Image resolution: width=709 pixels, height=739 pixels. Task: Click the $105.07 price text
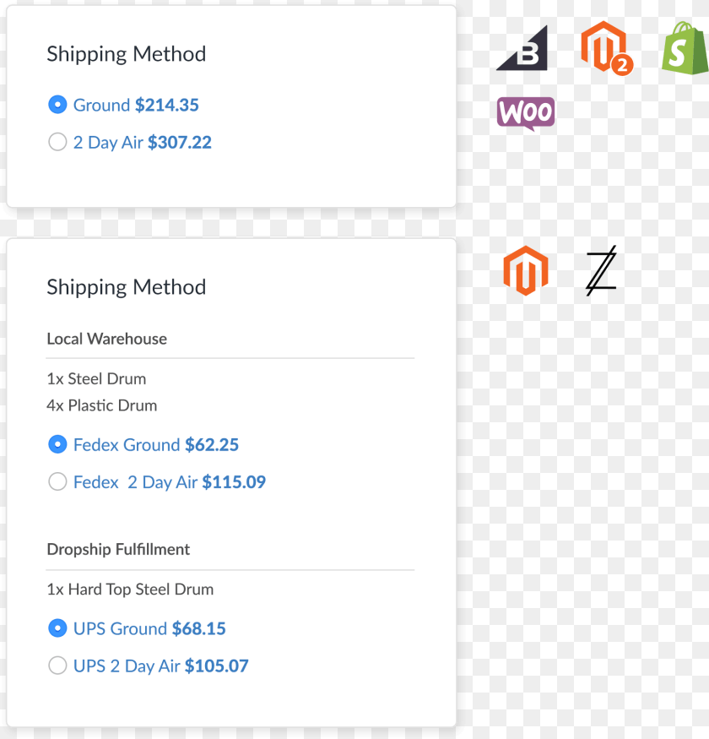coord(217,666)
